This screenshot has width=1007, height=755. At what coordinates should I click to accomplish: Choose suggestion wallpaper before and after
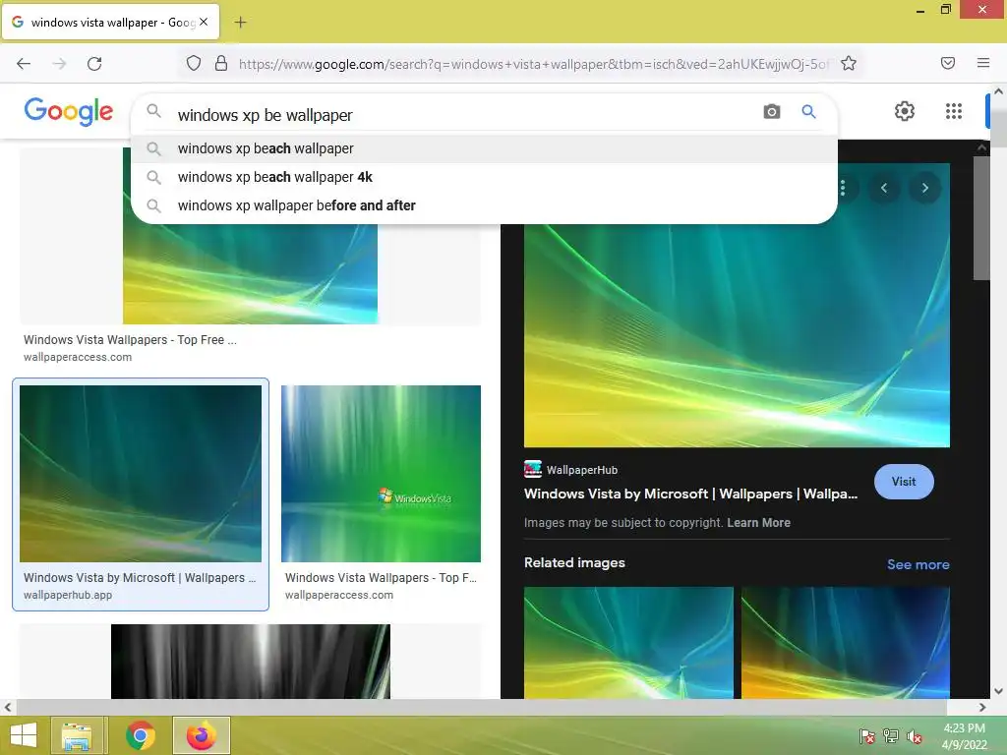[x=484, y=205]
